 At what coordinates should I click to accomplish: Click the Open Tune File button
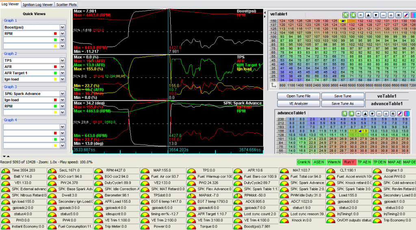point(299,96)
